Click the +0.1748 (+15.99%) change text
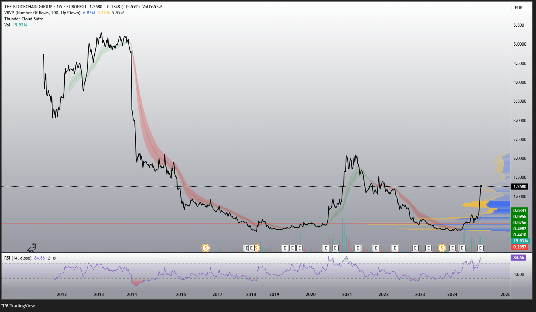The image size is (536, 312). [x=122, y=7]
